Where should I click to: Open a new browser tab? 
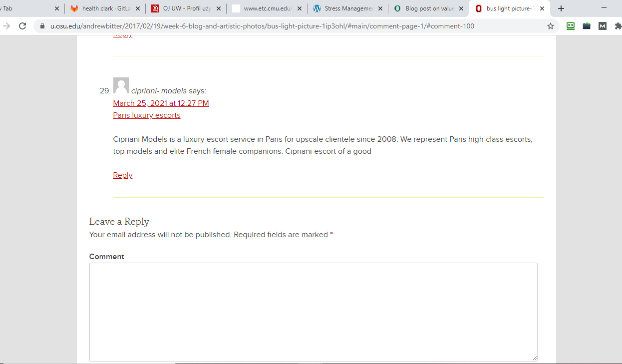561,8
